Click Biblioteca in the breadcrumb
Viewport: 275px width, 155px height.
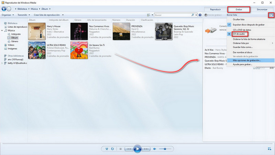[x=22, y=9]
